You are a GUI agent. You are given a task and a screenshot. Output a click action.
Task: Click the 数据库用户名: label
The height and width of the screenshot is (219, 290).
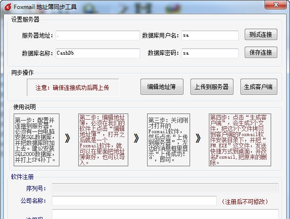pyautogui.click(x=160, y=35)
